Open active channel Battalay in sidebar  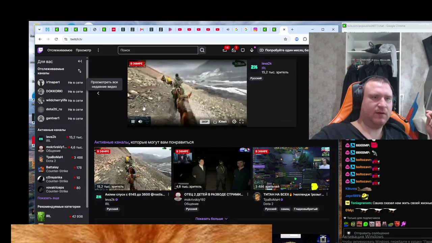[x=60, y=169]
